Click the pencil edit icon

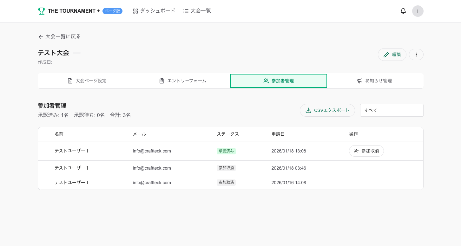pos(386,55)
